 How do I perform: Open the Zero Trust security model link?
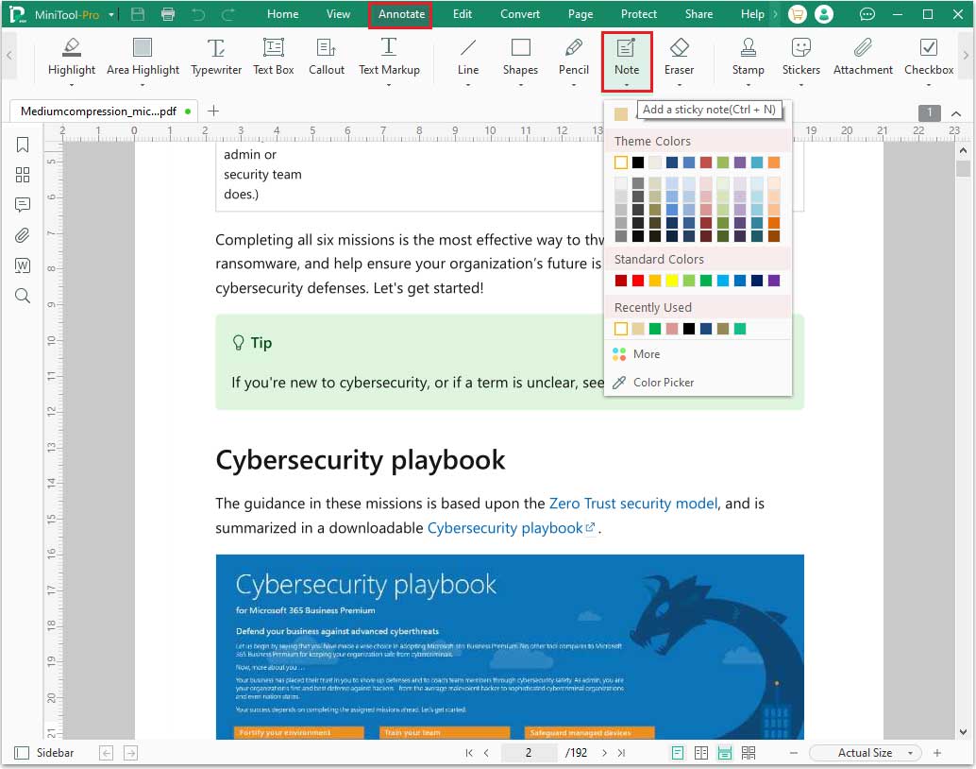pos(631,504)
